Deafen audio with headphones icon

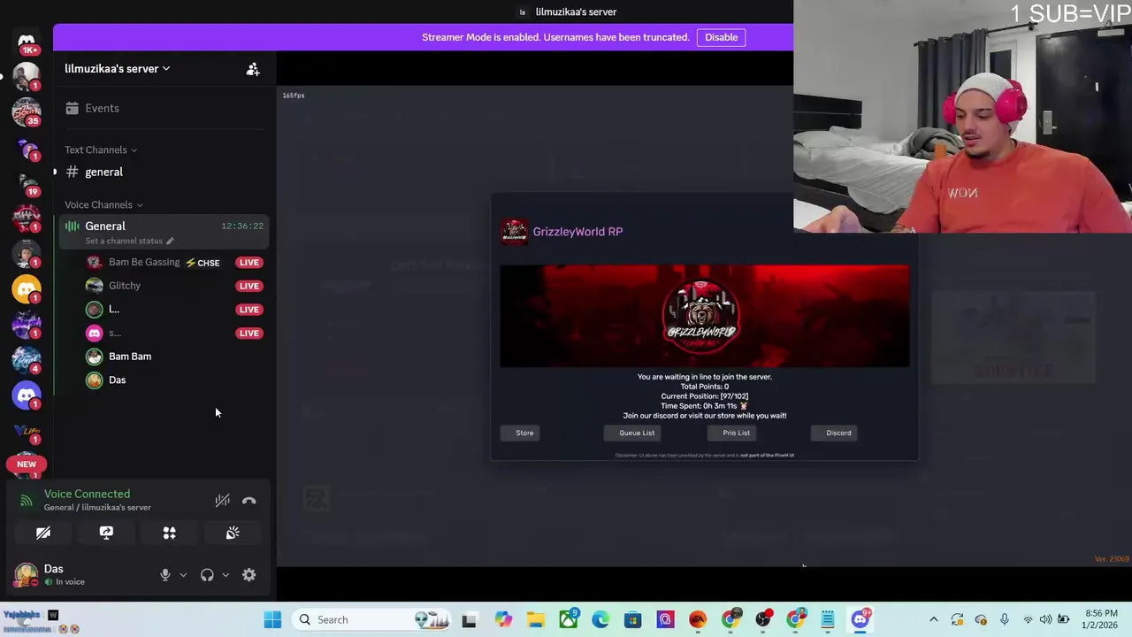207,575
